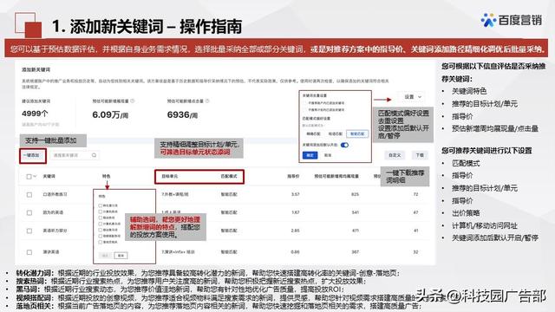Toggle the default-enable switch after keyword add

point(344,145)
